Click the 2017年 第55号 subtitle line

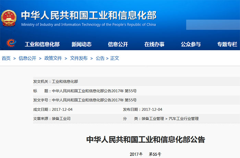(145, 154)
